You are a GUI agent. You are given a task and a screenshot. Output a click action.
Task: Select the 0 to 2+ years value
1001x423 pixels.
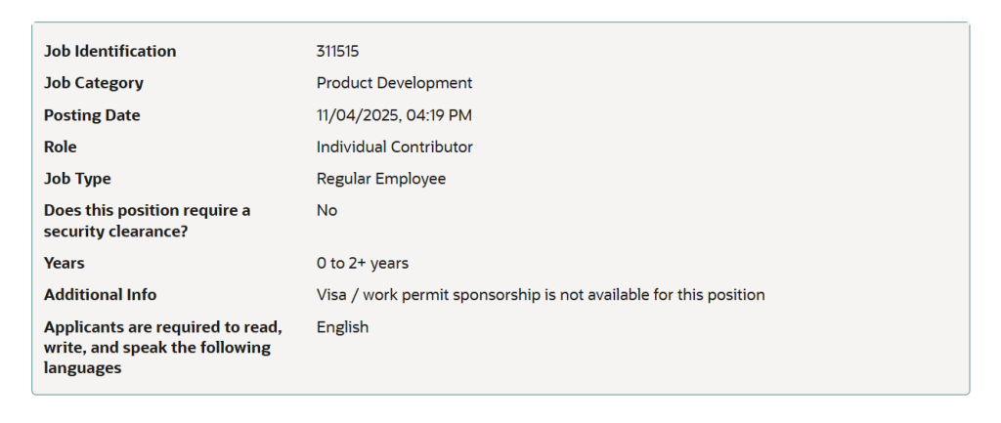click(x=362, y=263)
